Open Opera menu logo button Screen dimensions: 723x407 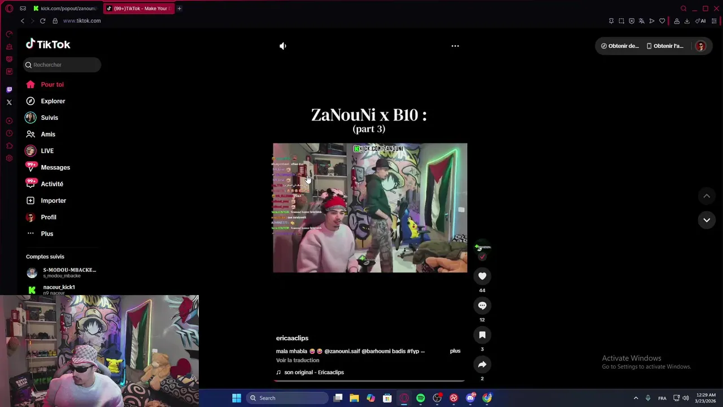(x=9, y=8)
